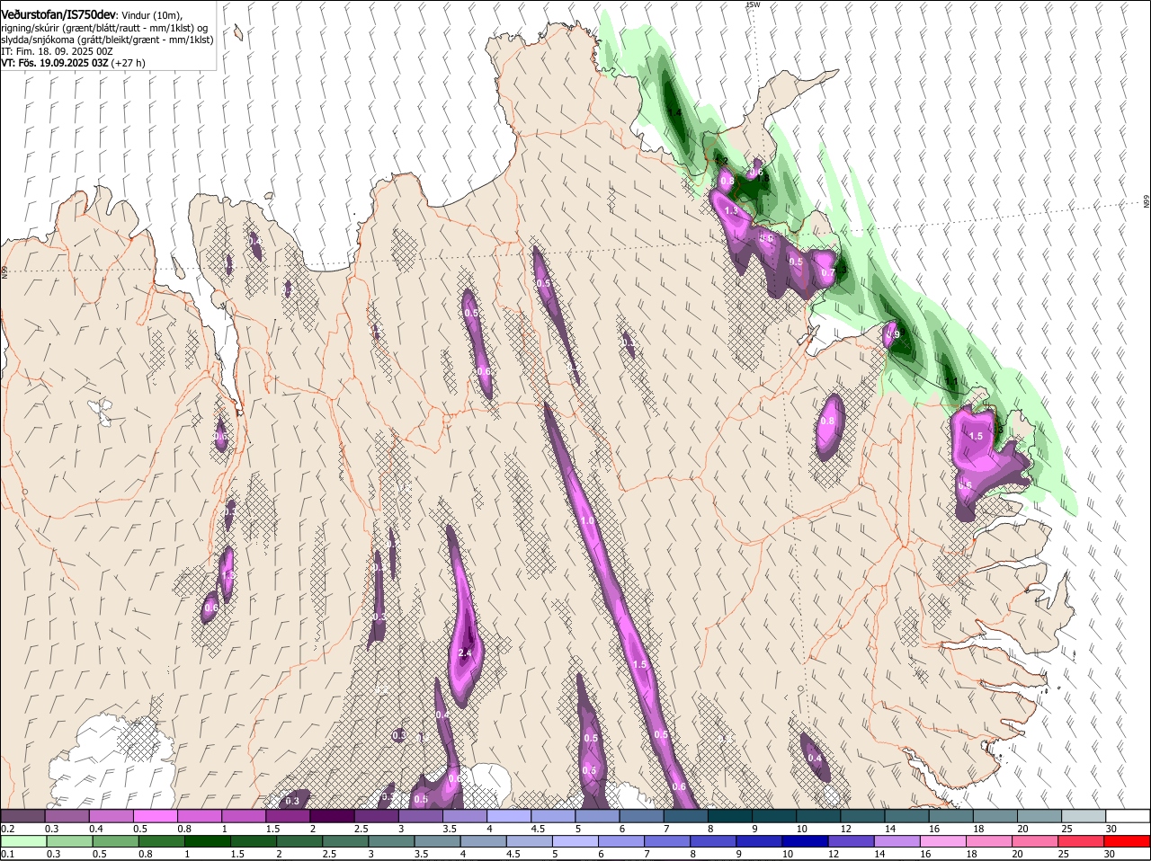Pick the 20 swatch in top snow legend
This screenshot has height=861, width=1151.
tap(1038, 816)
